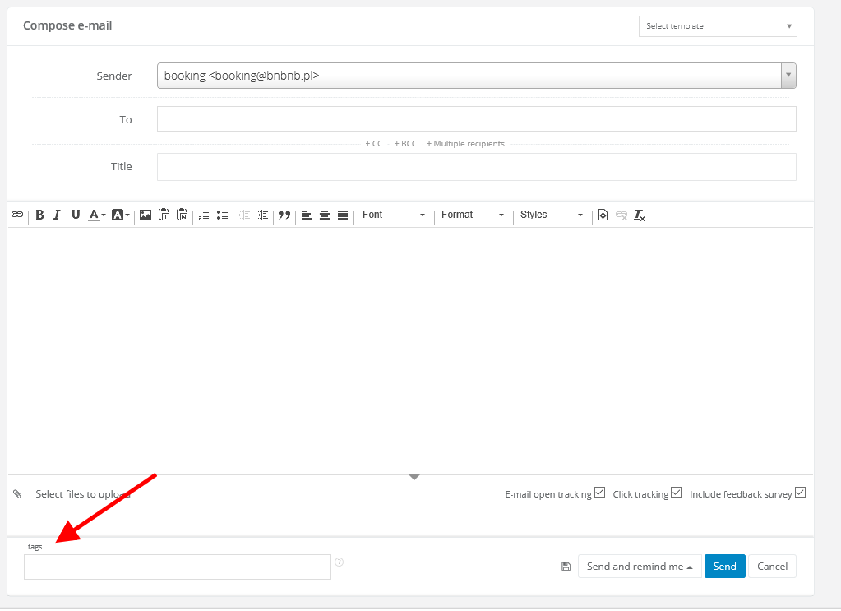Click + Multiple recipients link
841x611 pixels.
pos(465,144)
